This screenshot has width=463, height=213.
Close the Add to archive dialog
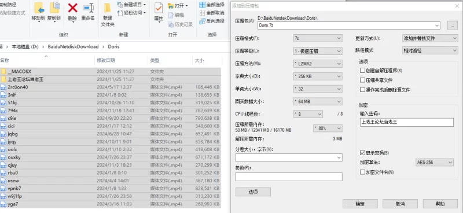pyautogui.click(x=457, y=6)
